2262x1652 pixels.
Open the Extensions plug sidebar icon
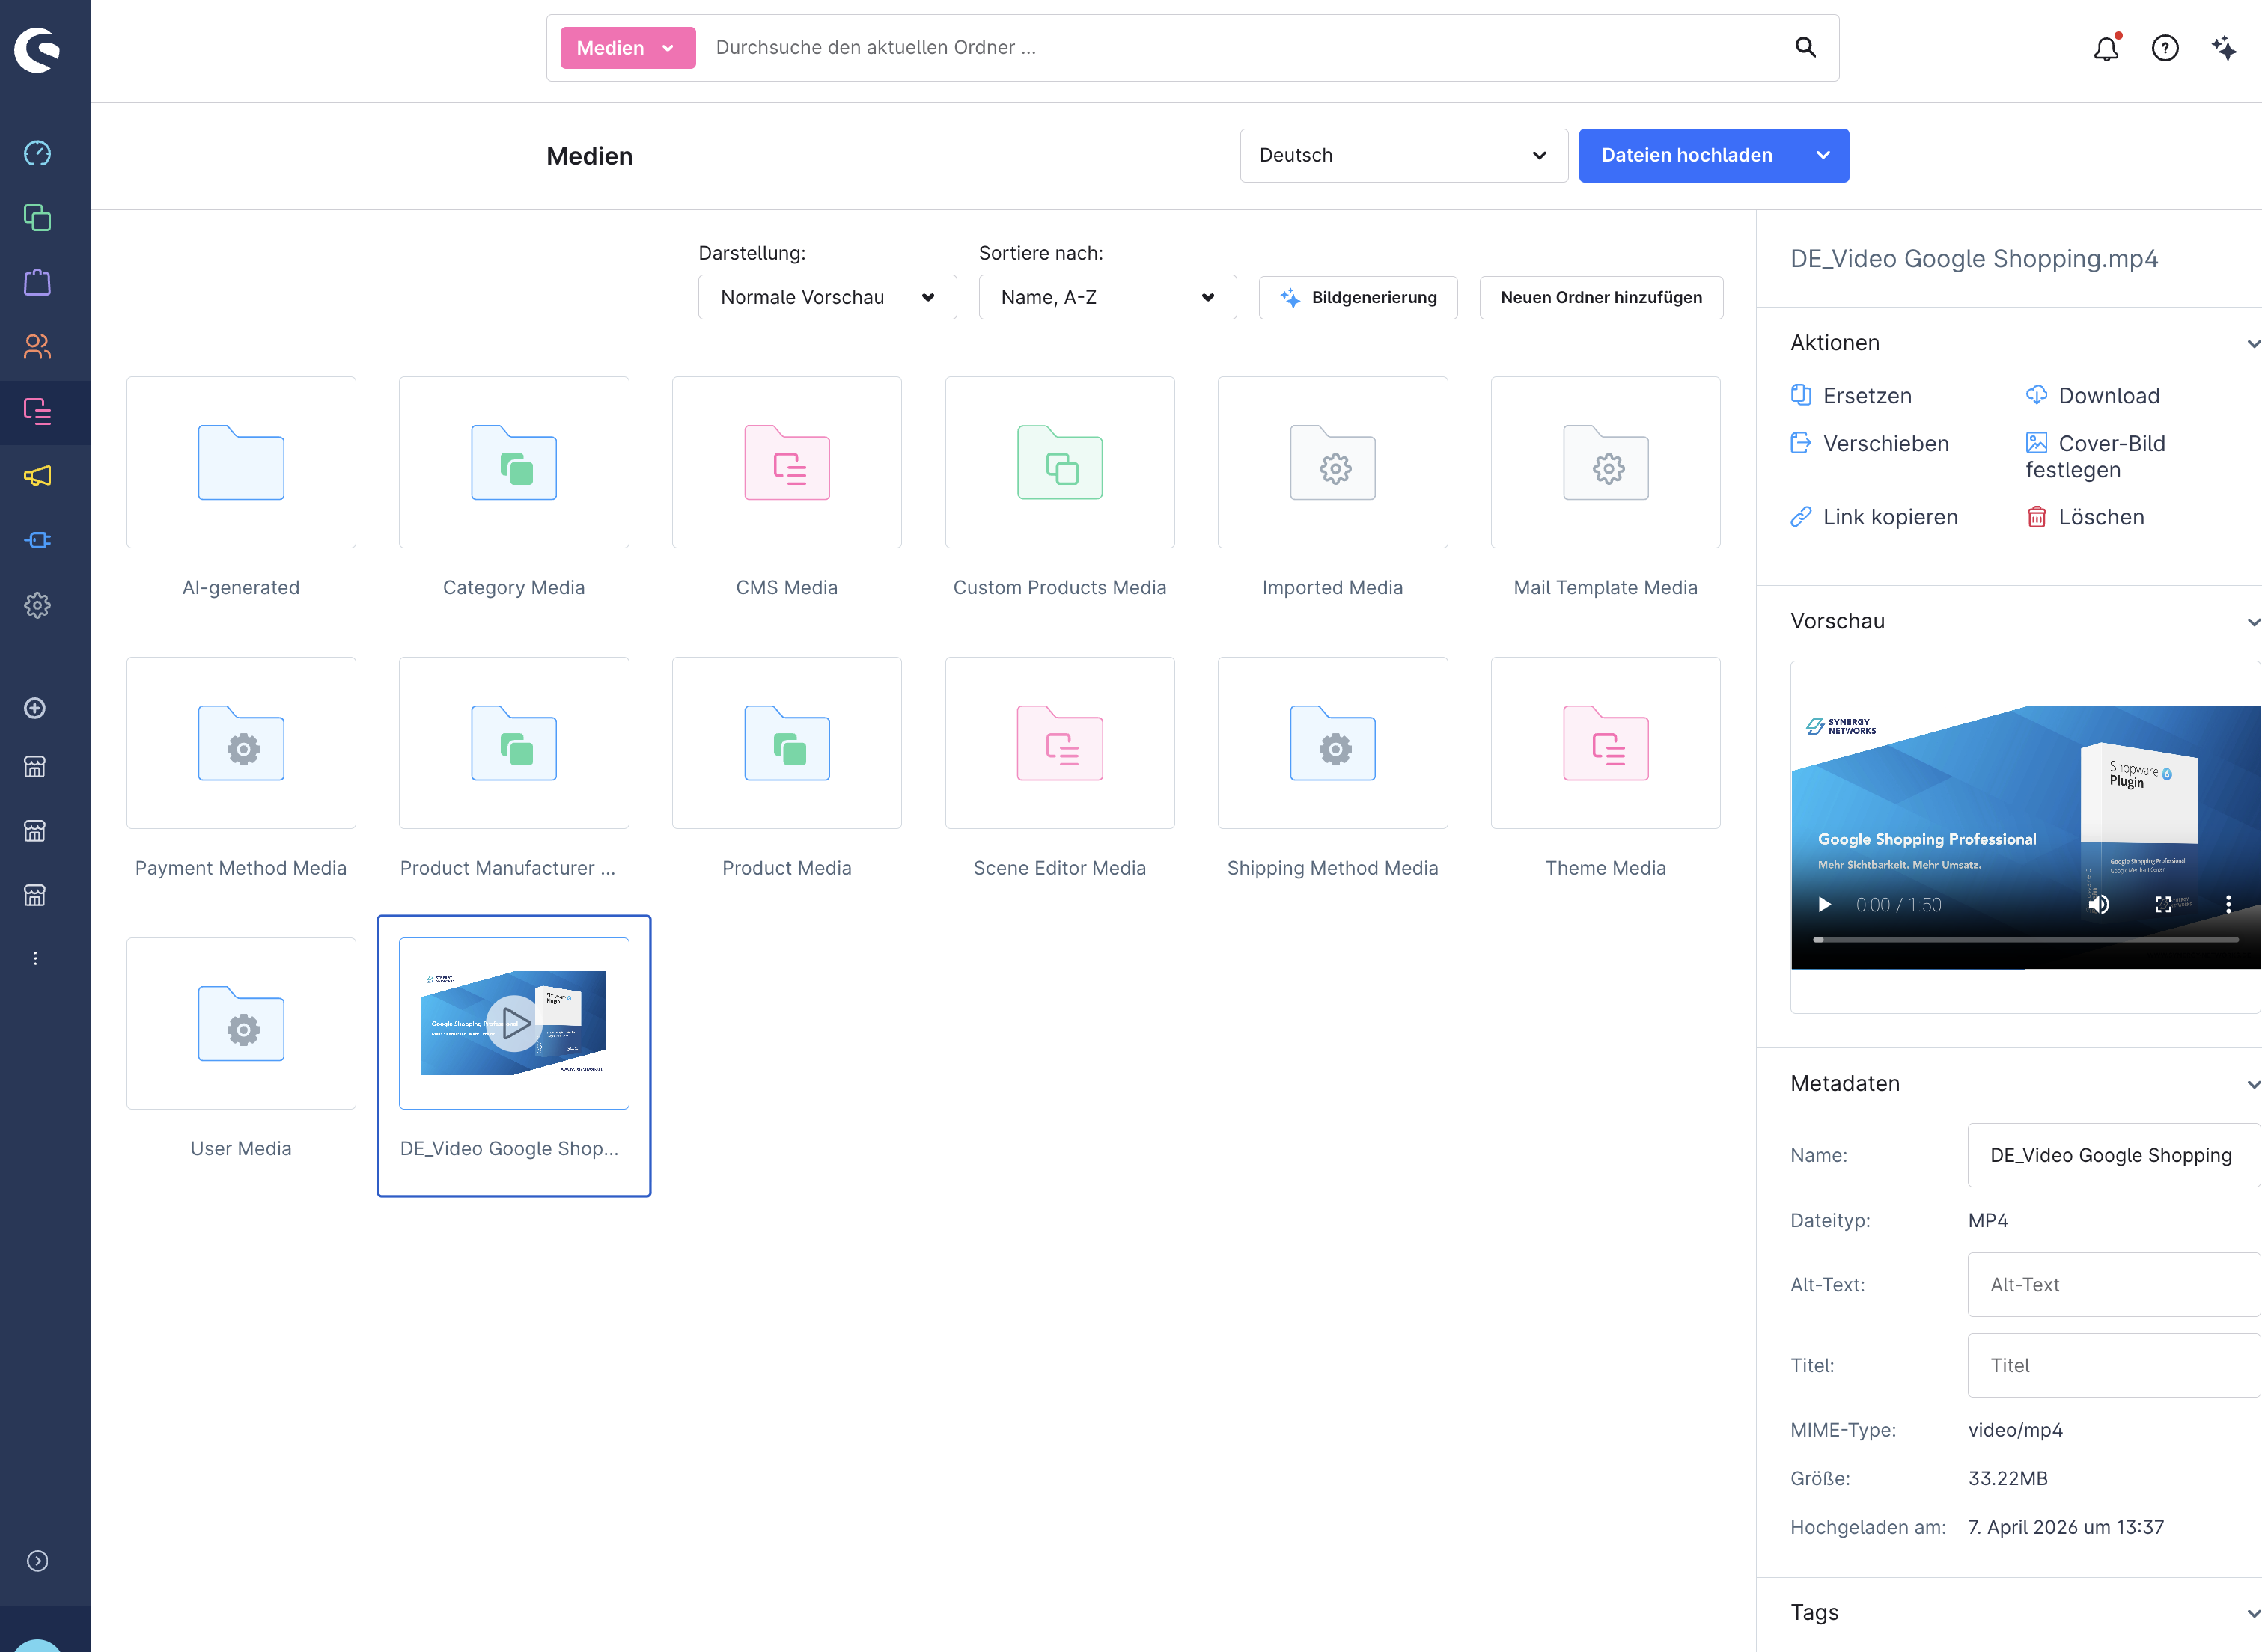point(37,540)
